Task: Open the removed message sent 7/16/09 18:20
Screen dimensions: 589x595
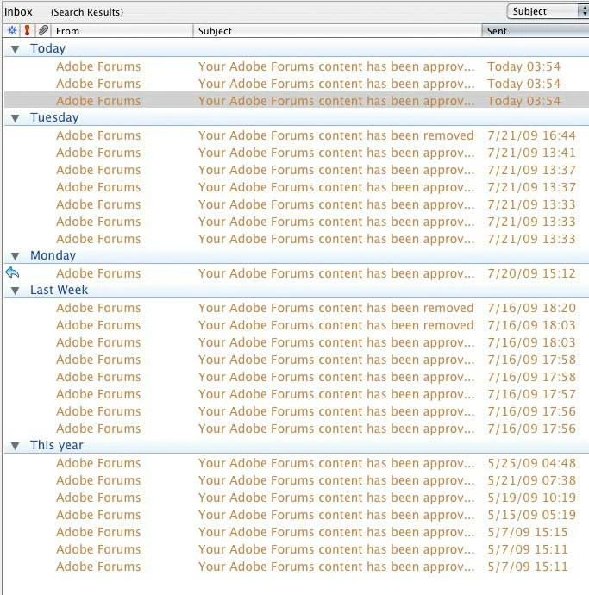Action: pos(297,308)
